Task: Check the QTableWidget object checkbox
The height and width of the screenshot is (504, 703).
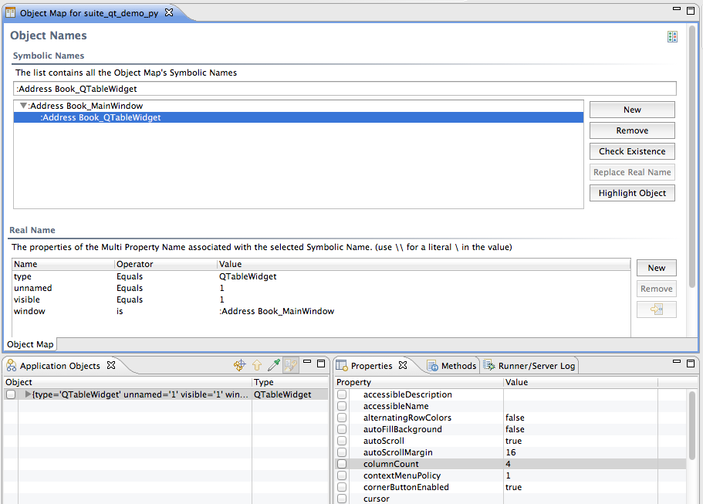Action: (11, 394)
